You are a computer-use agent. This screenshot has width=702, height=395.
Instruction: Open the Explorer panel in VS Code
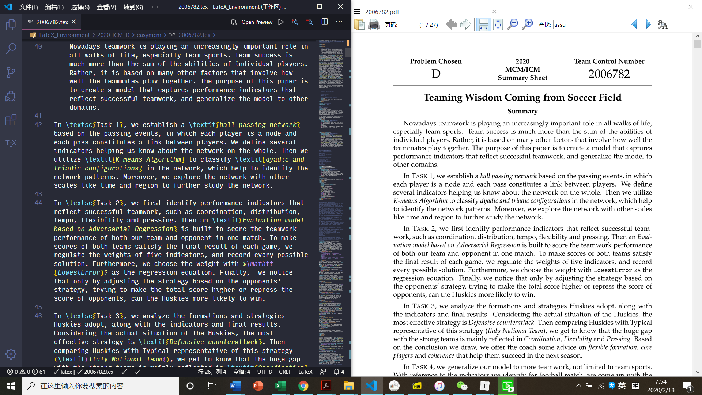click(11, 25)
